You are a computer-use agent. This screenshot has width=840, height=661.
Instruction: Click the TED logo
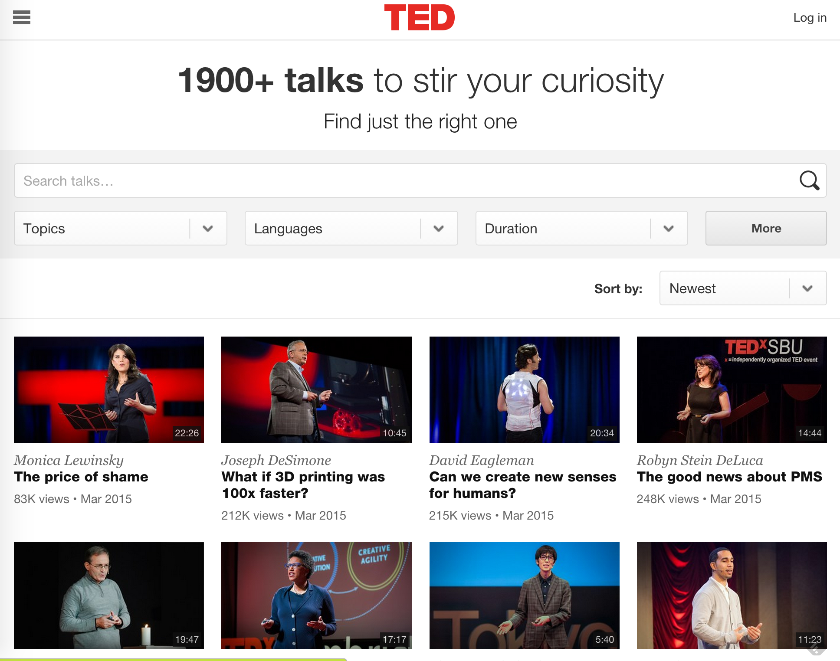[420, 17]
